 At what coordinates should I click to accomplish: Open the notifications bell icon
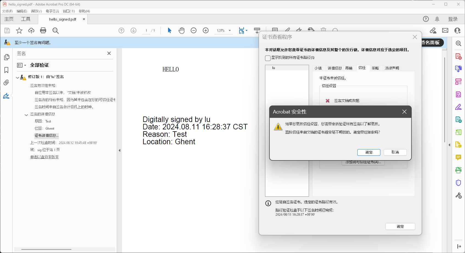(437, 19)
